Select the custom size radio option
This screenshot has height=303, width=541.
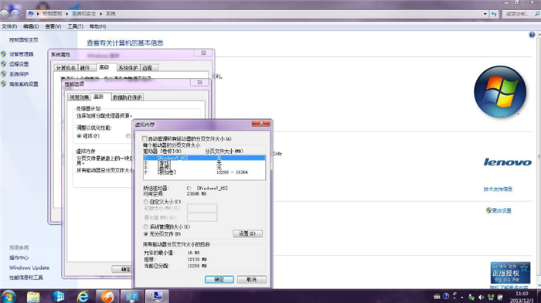coord(145,202)
